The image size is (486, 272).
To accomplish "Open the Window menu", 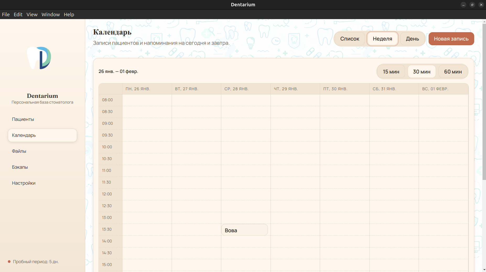I will point(51,15).
